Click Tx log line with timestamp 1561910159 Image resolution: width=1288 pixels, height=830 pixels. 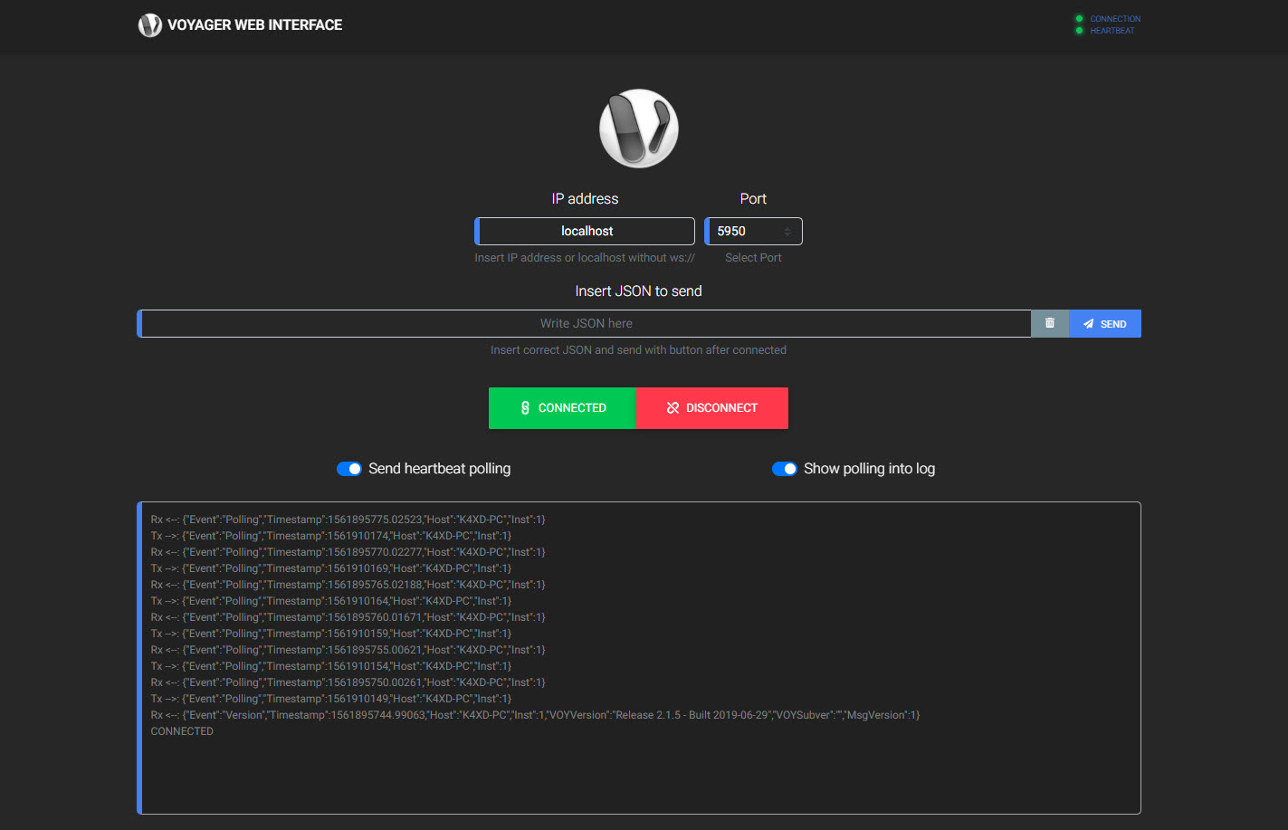point(331,634)
